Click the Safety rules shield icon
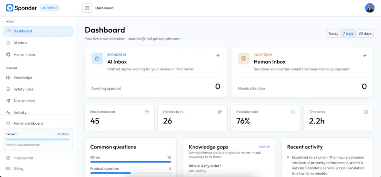The height and width of the screenshot is (177, 381). tap(9, 89)
